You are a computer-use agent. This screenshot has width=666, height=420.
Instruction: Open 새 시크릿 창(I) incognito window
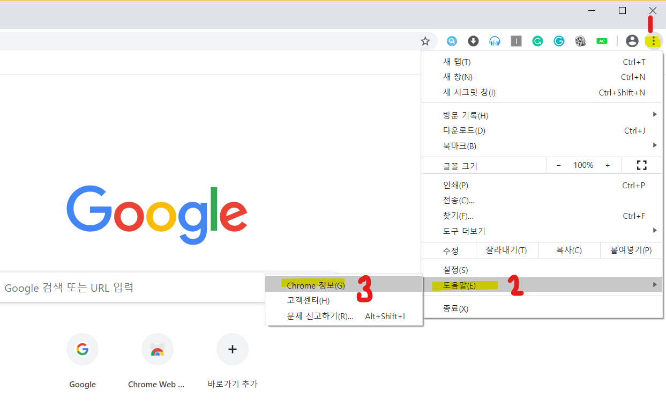click(542, 92)
